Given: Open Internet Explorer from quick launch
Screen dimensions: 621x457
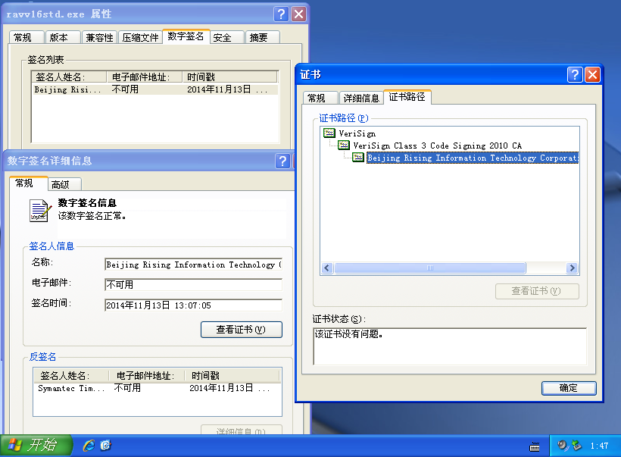Looking at the screenshot, I should click(89, 446).
